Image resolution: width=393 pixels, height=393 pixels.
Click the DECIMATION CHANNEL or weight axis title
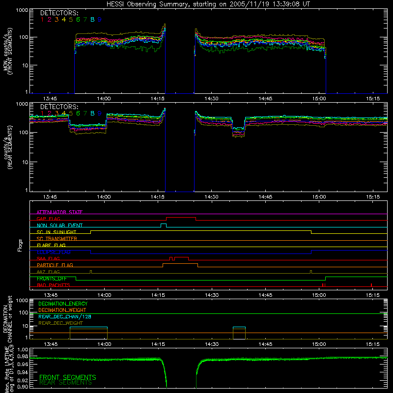(7, 319)
